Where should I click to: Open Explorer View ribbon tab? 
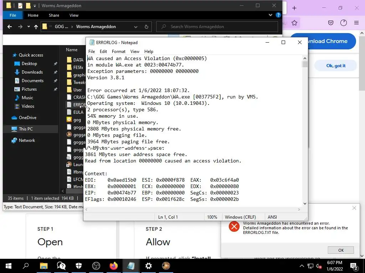click(74, 15)
